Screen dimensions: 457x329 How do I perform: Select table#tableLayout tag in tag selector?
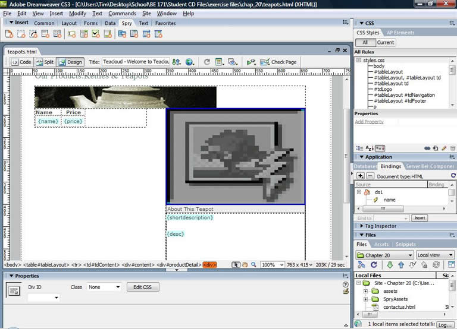tap(46, 265)
